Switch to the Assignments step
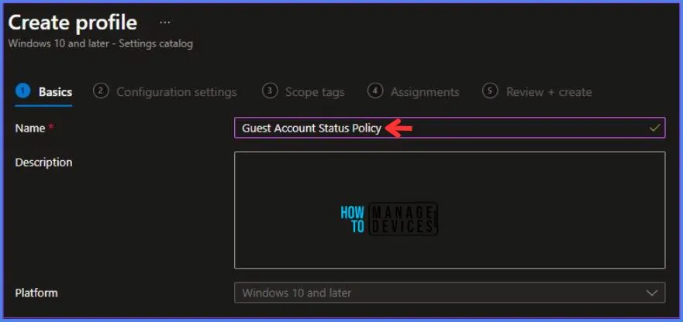The height and width of the screenshot is (322, 683). (413, 92)
